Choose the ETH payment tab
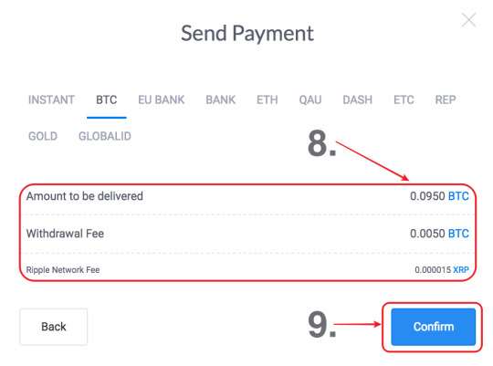Viewport: 493px width, 366px height. (x=267, y=100)
